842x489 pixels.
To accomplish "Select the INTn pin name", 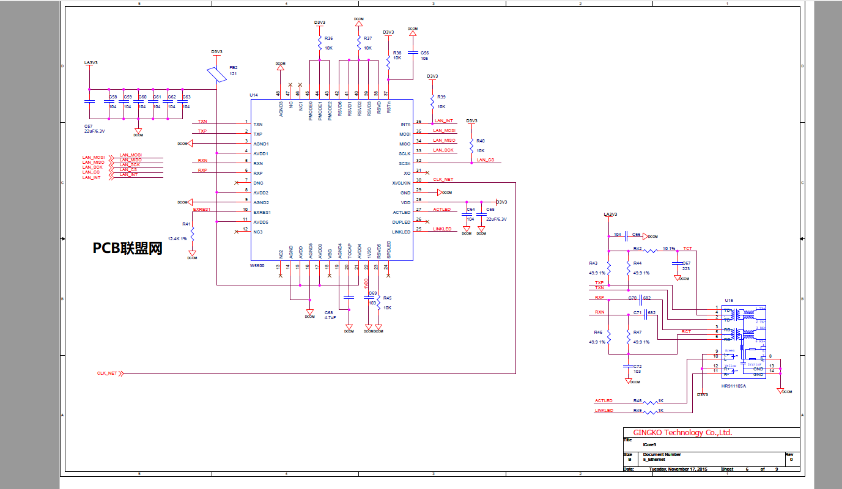I will 405,124.
